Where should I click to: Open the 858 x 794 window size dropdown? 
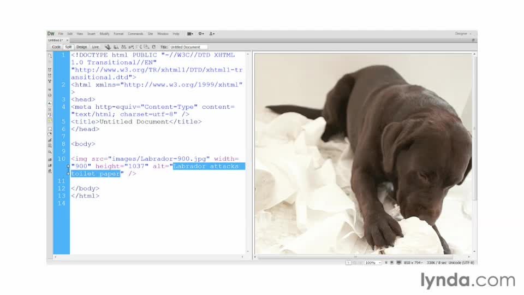pos(413,263)
